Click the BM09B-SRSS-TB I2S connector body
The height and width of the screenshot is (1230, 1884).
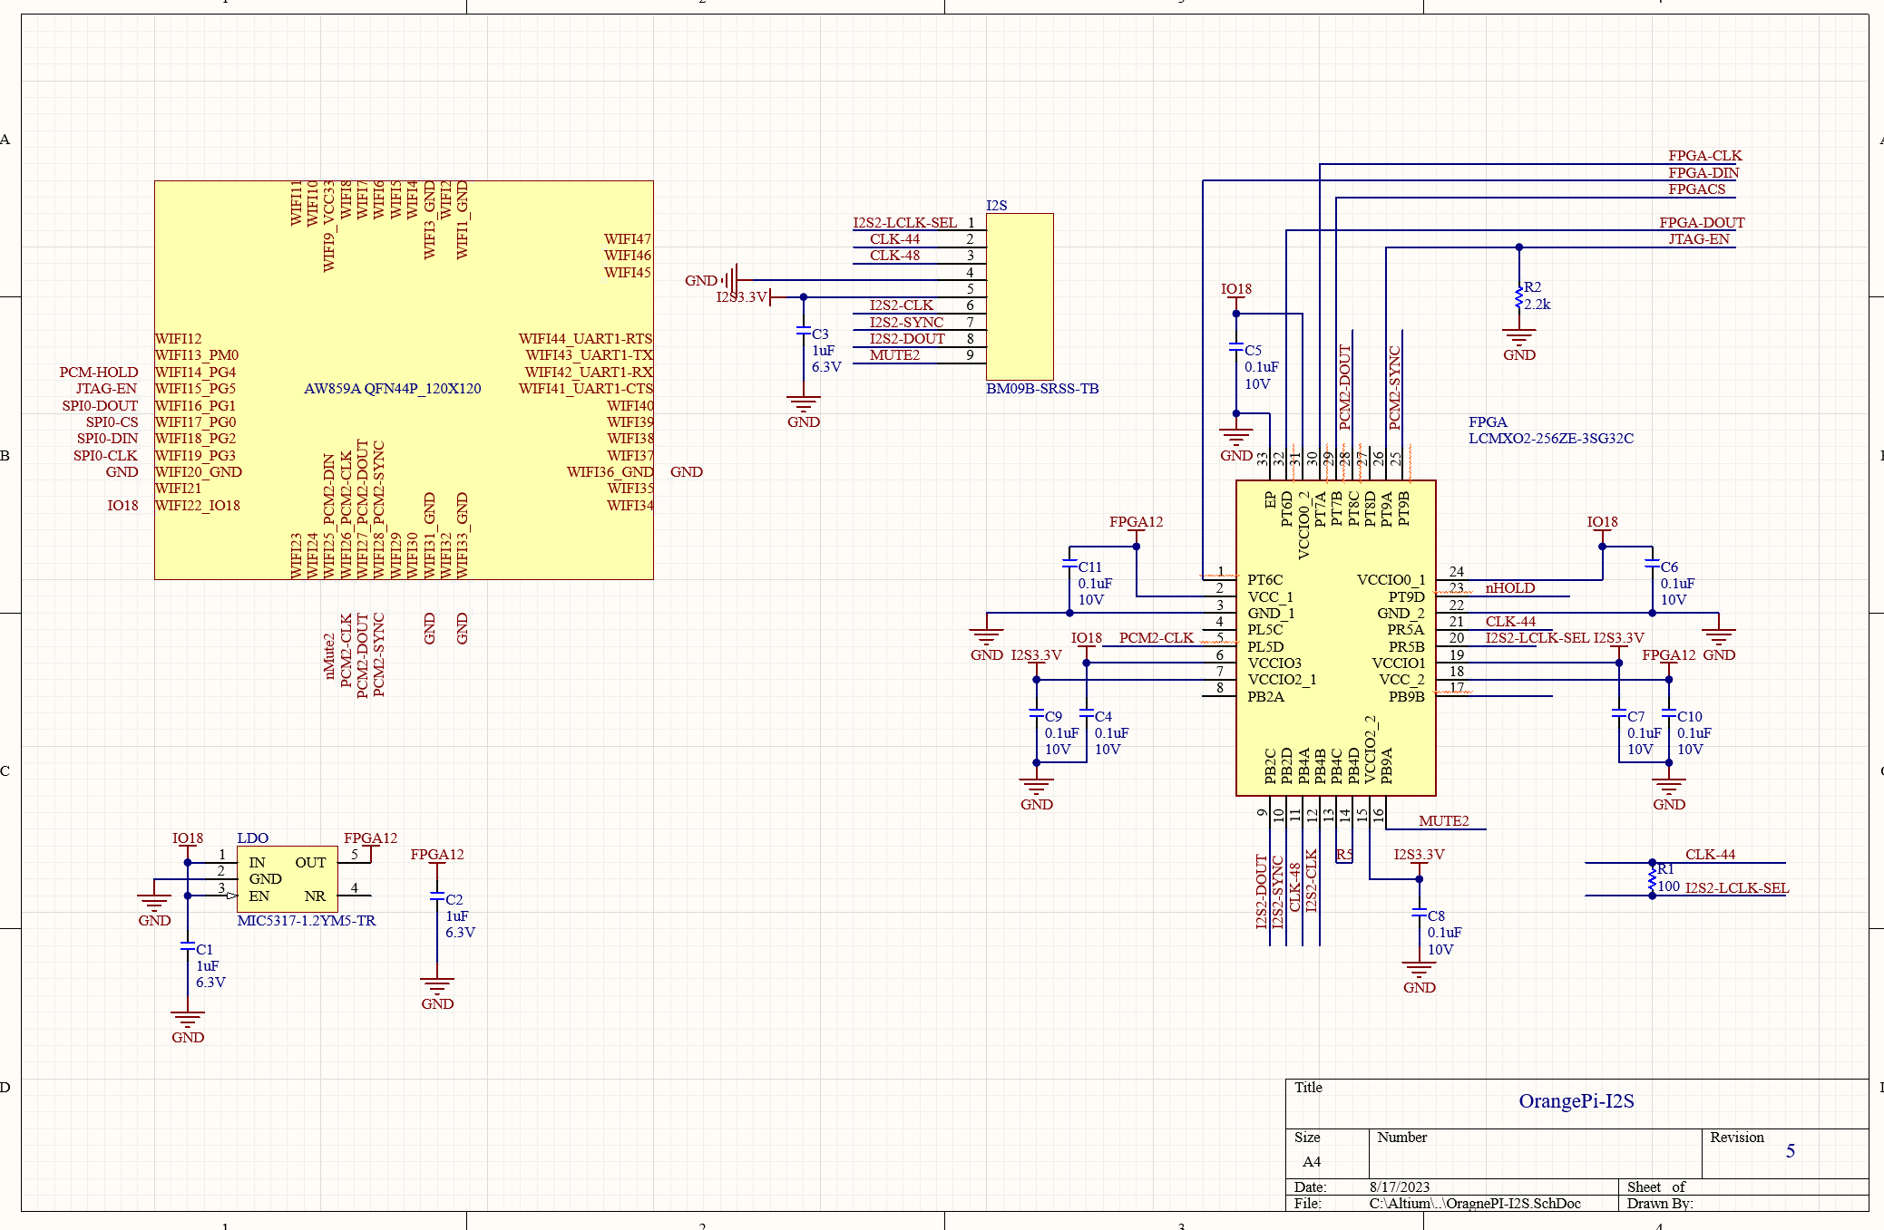click(x=1020, y=296)
